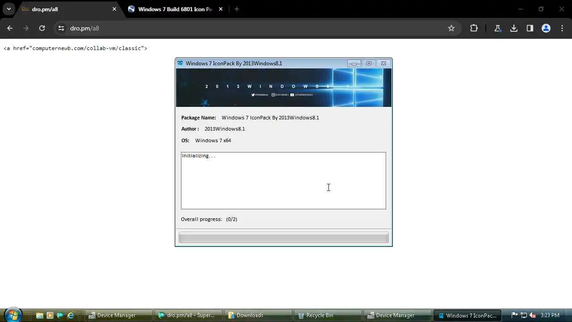
Task: Click the computernewb.com href text on page
Action: click(x=75, y=48)
